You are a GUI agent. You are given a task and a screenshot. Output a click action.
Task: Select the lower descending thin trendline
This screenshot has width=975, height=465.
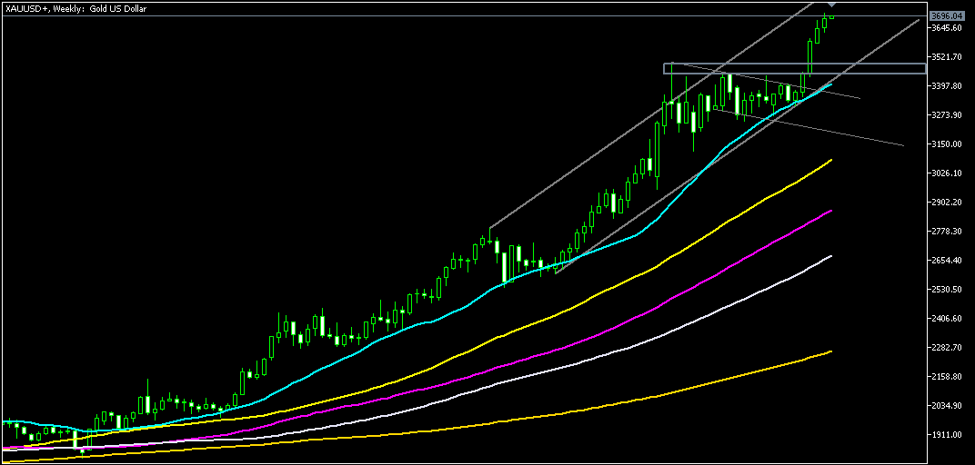pyautogui.click(x=819, y=129)
